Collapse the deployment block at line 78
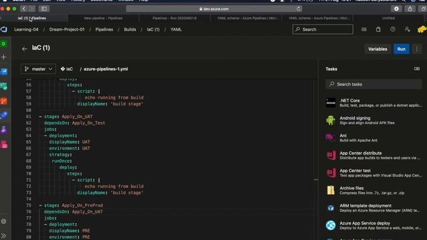Image resolution: width=427 pixels, height=240 pixels. (45, 224)
